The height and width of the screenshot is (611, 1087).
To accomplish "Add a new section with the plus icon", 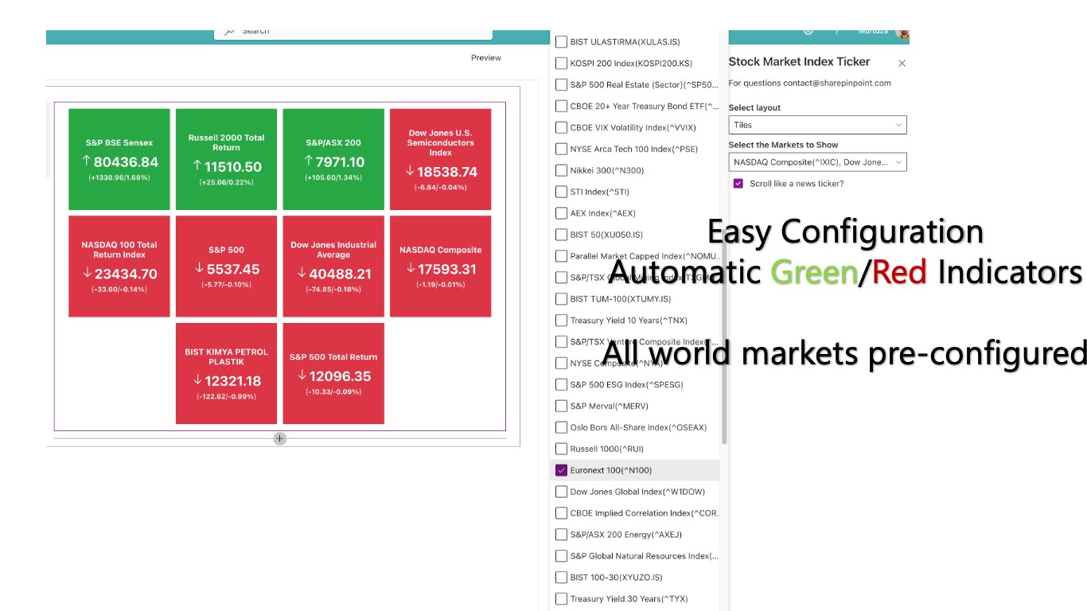I will click(x=279, y=438).
